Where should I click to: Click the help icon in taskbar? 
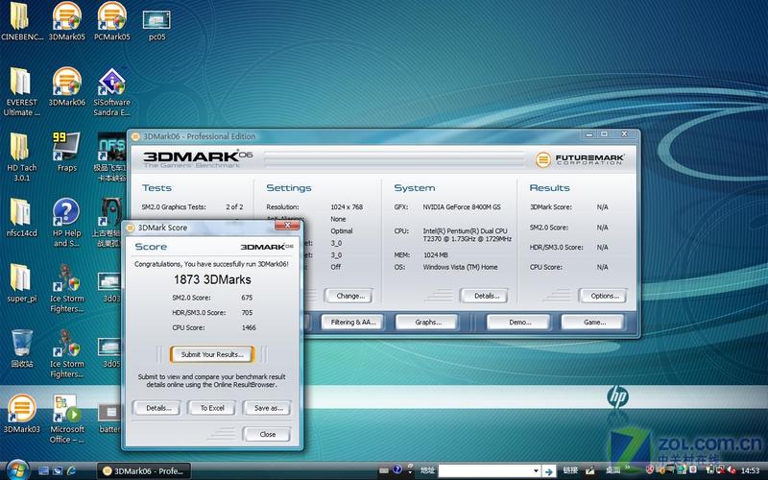(x=397, y=469)
